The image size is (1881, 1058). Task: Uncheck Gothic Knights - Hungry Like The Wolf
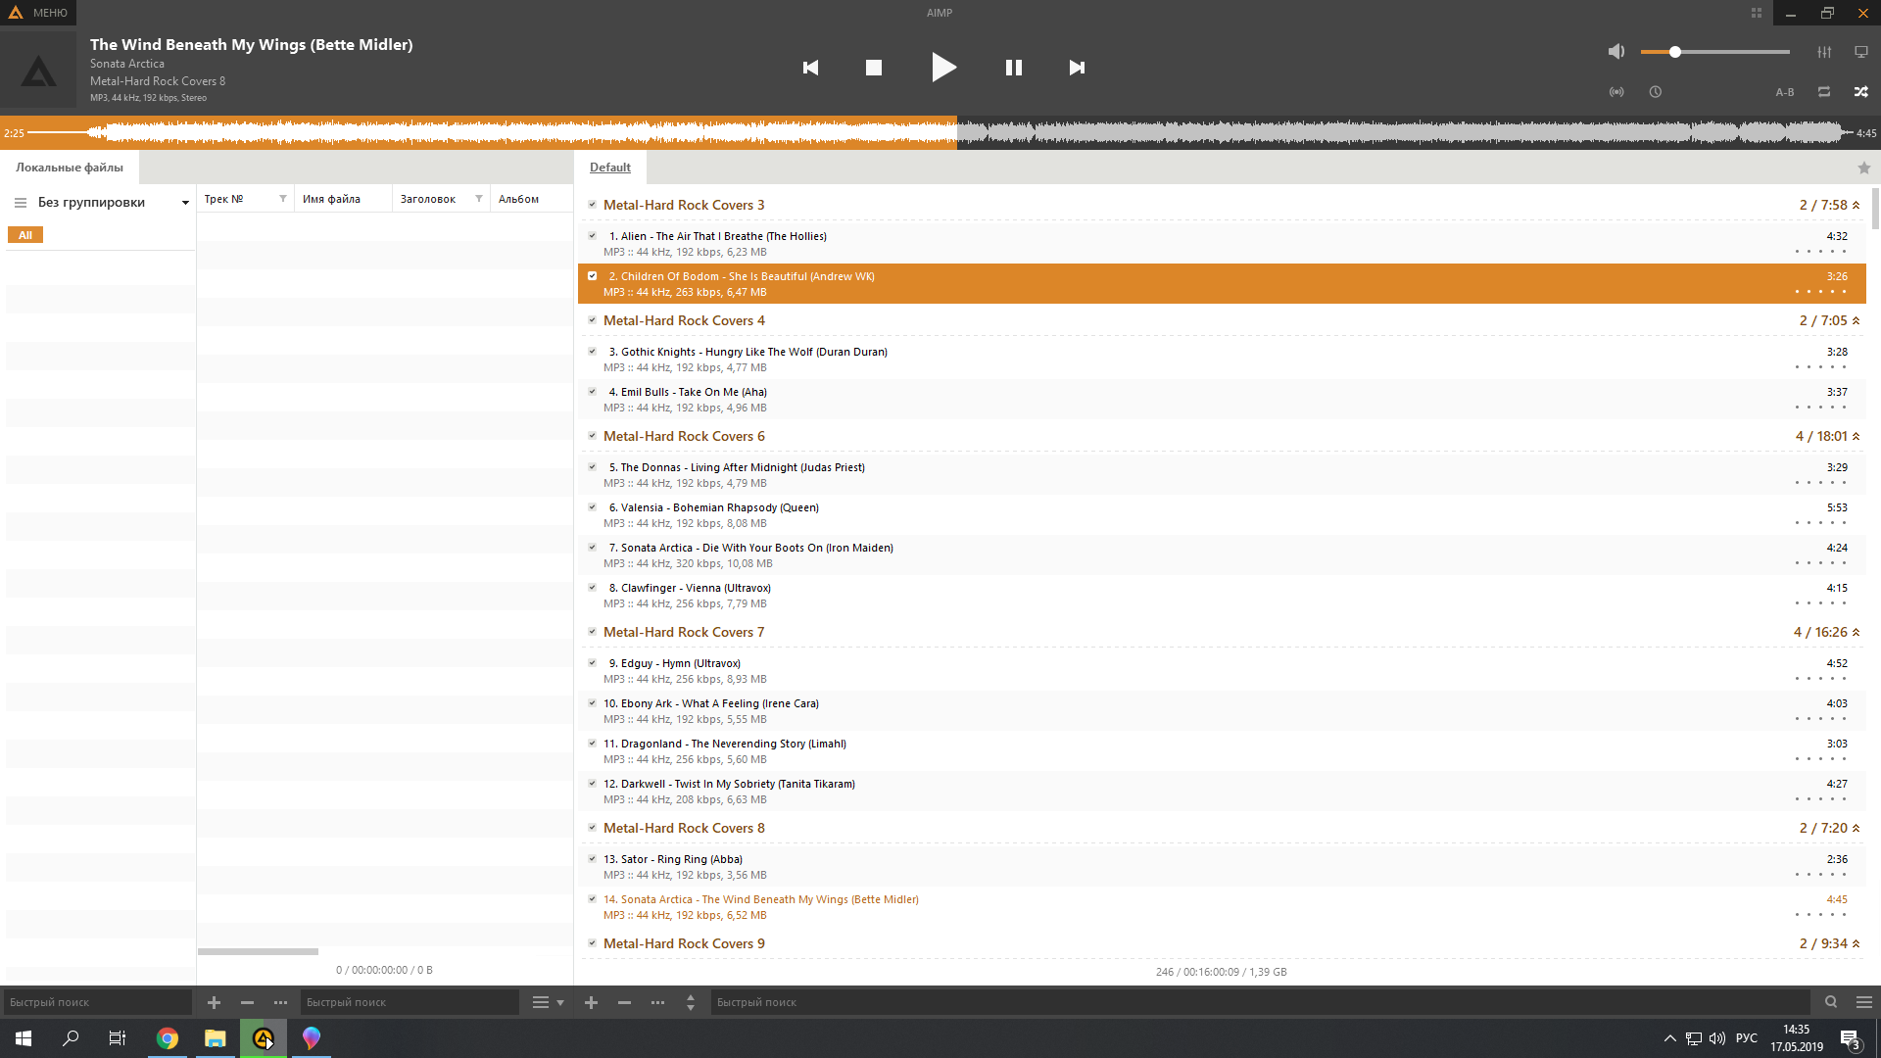point(592,352)
